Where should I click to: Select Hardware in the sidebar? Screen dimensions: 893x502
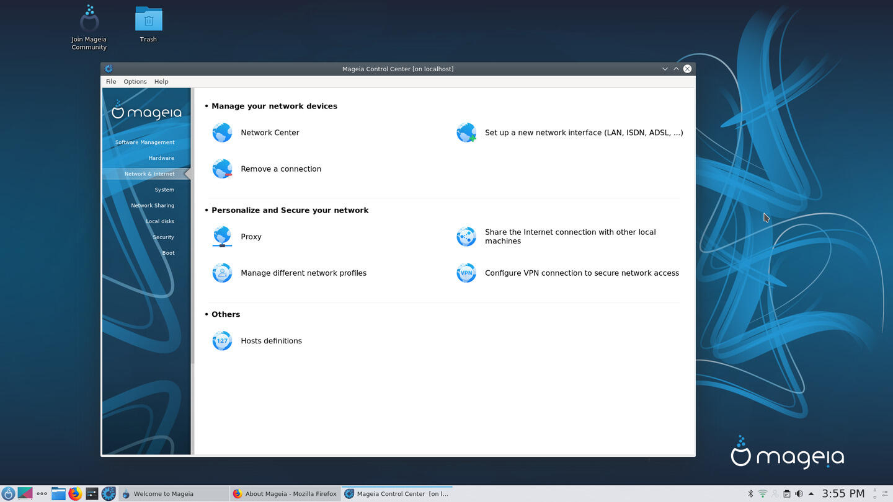[x=161, y=158]
